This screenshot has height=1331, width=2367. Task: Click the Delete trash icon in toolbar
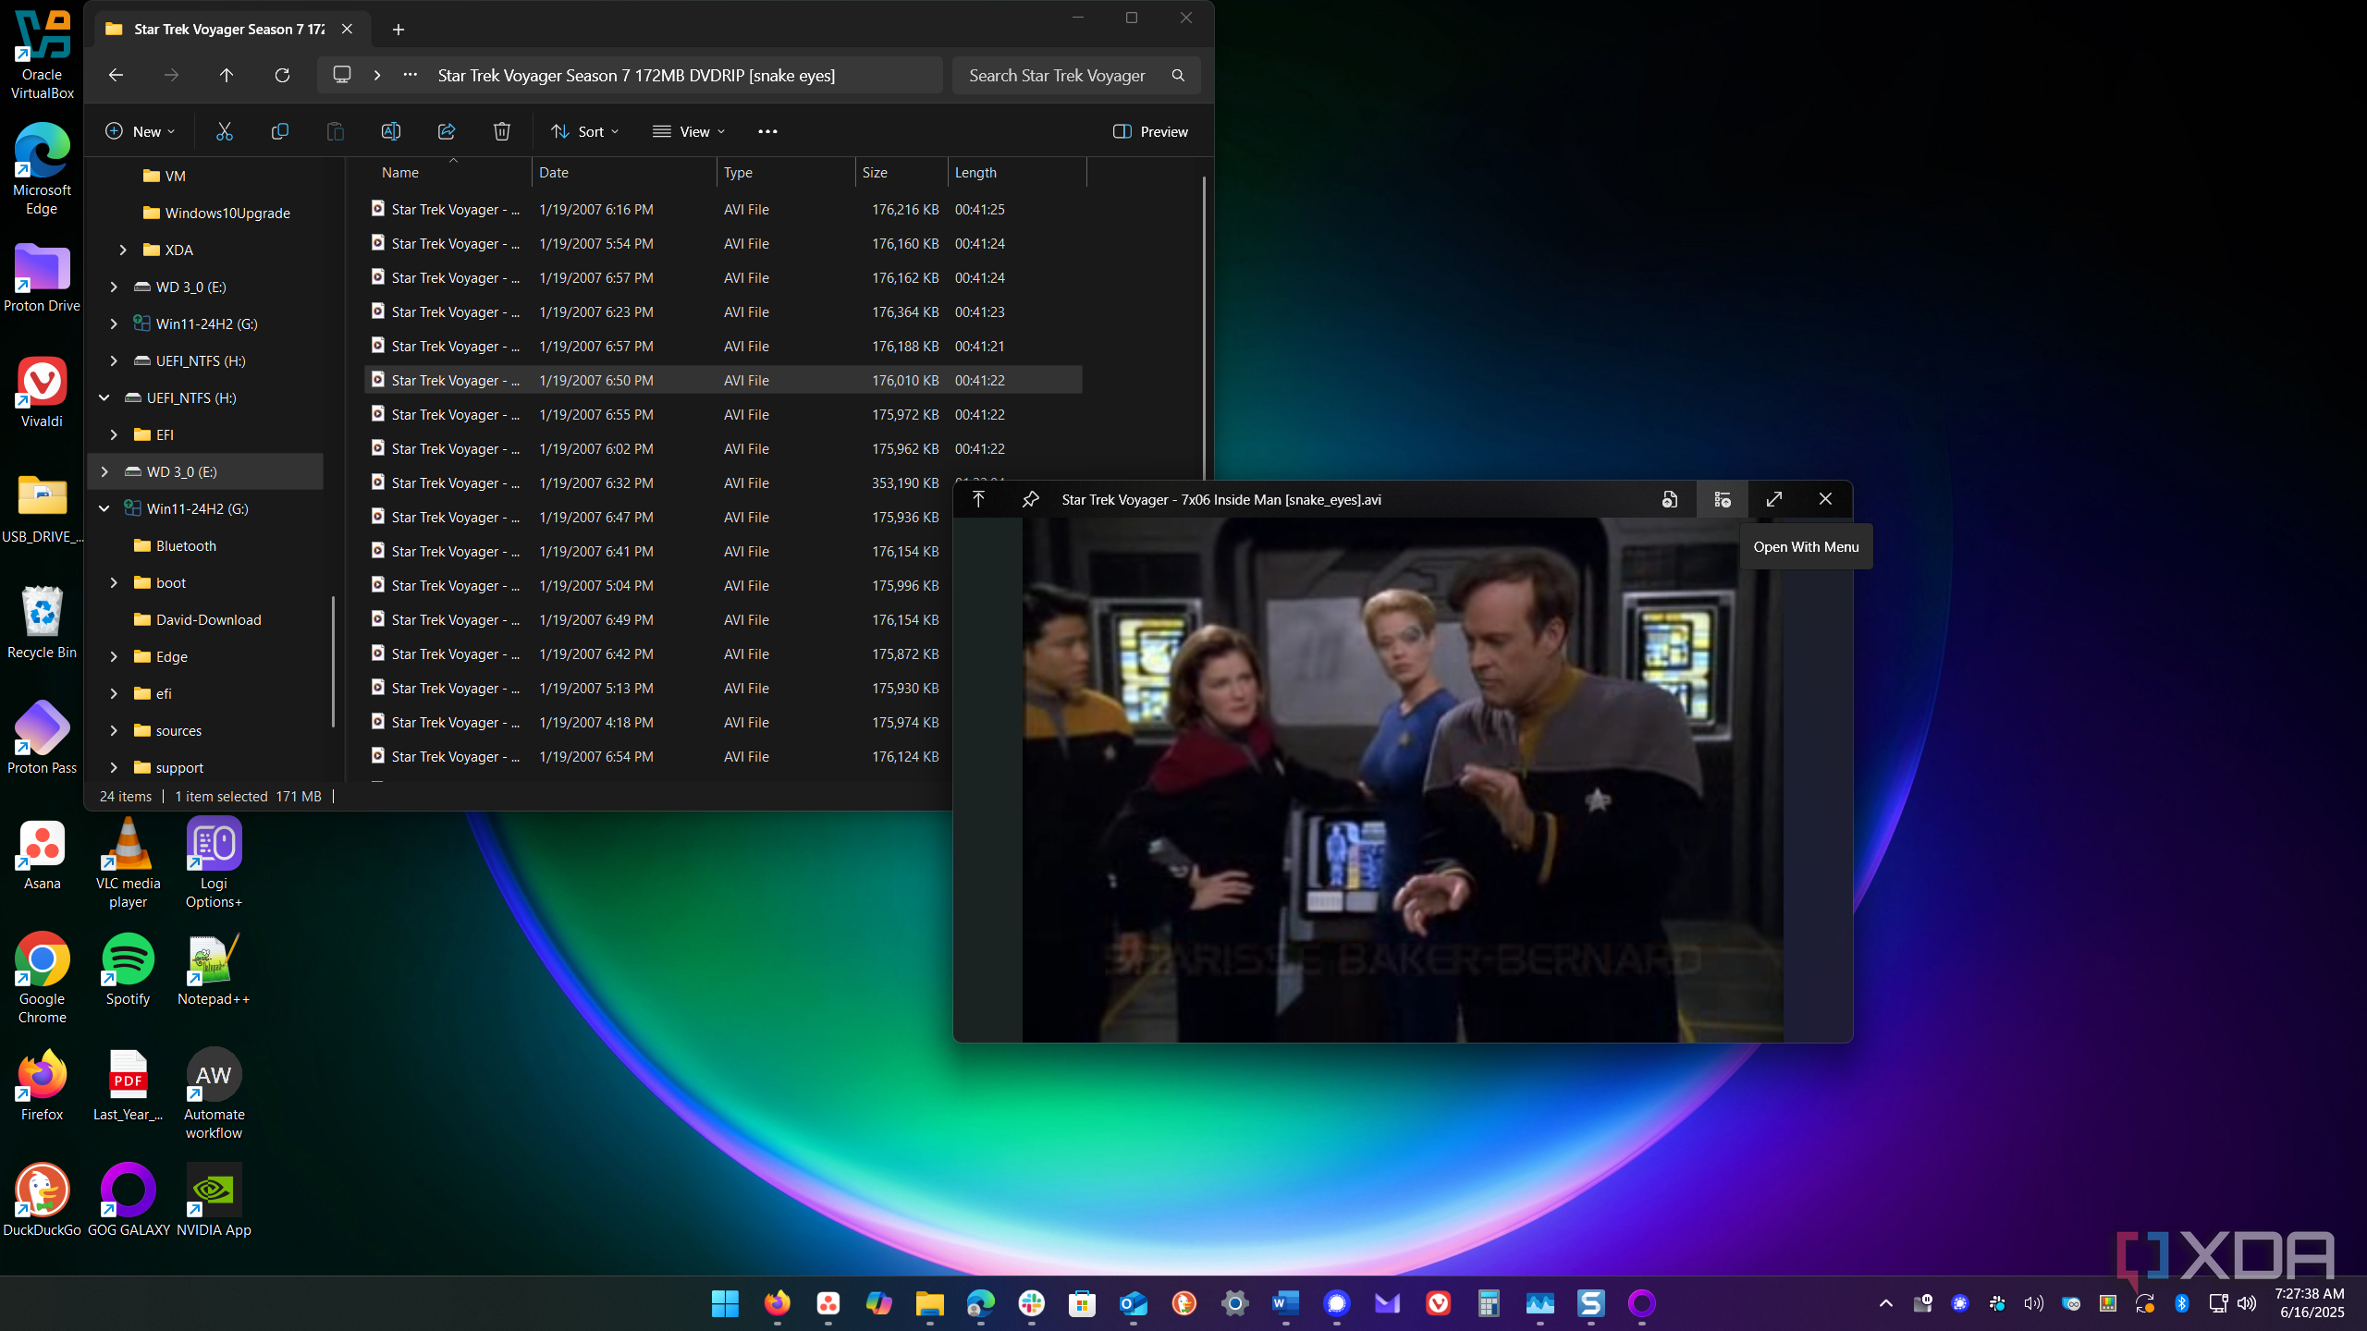pos(501,131)
